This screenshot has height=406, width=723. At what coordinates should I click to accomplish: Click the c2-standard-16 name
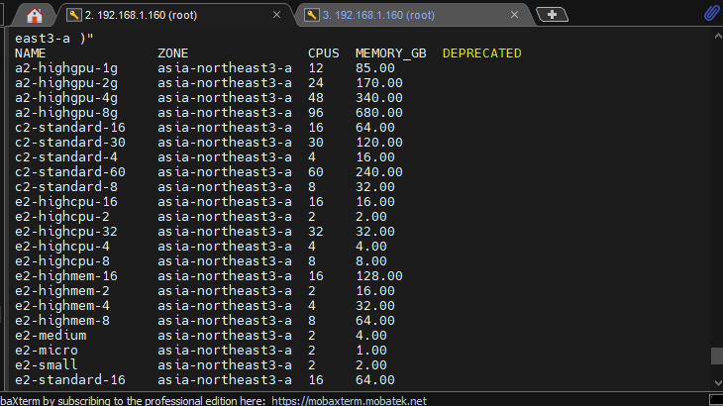click(70, 128)
